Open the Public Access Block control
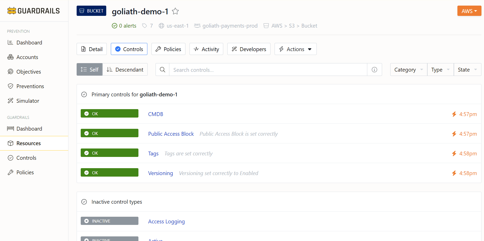The image size is (484, 241). click(171, 134)
